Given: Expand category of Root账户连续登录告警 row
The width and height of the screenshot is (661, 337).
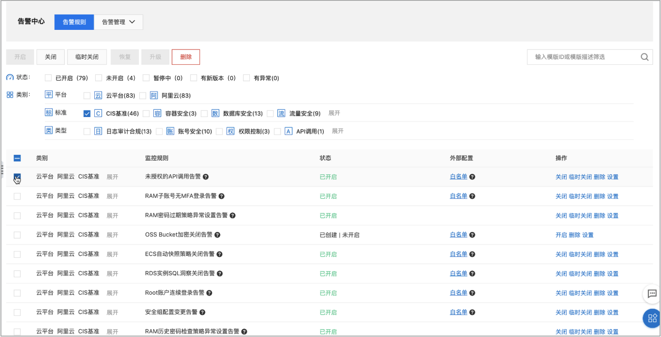Looking at the screenshot, I should (112, 293).
